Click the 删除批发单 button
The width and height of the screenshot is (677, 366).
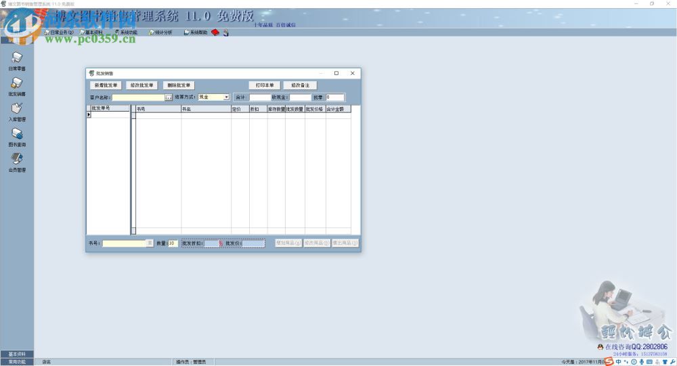[x=179, y=85]
